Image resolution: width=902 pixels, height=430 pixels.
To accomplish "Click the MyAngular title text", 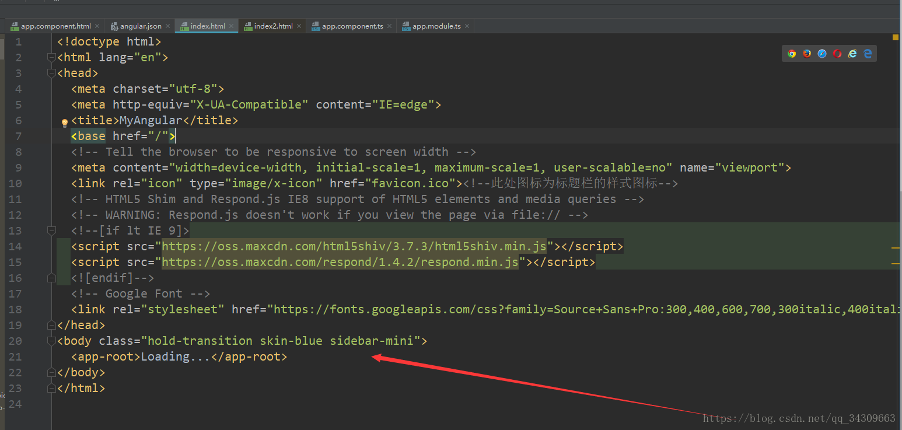I will 151,120.
